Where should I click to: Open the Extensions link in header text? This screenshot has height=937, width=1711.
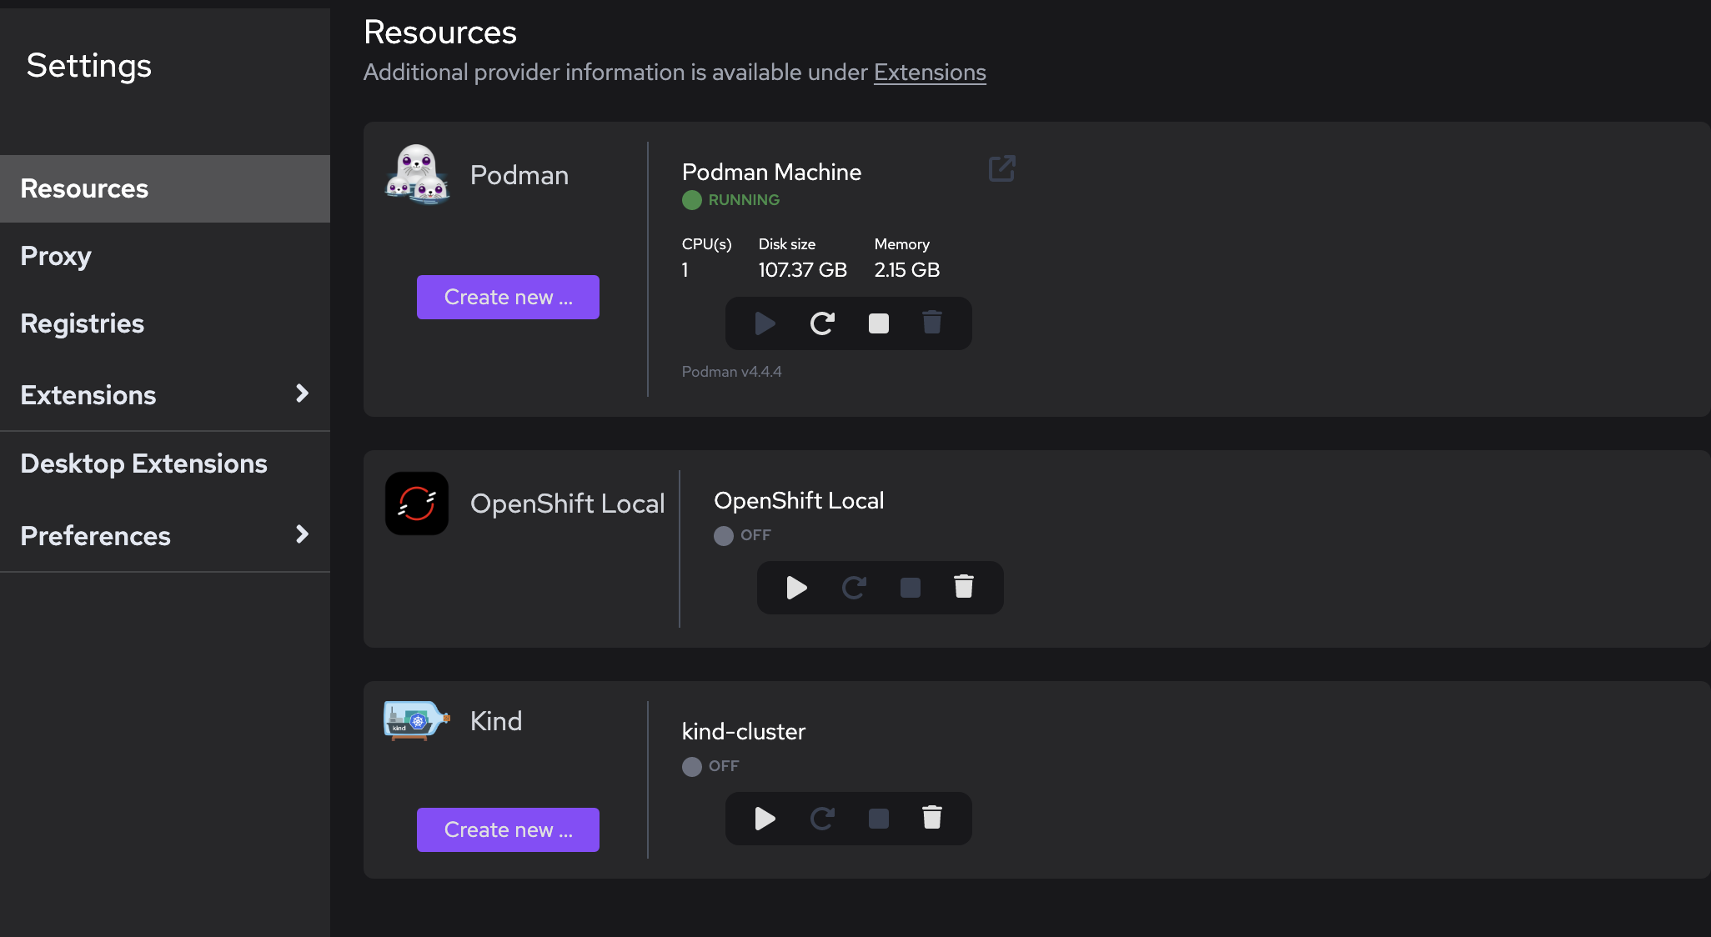point(930,73)
